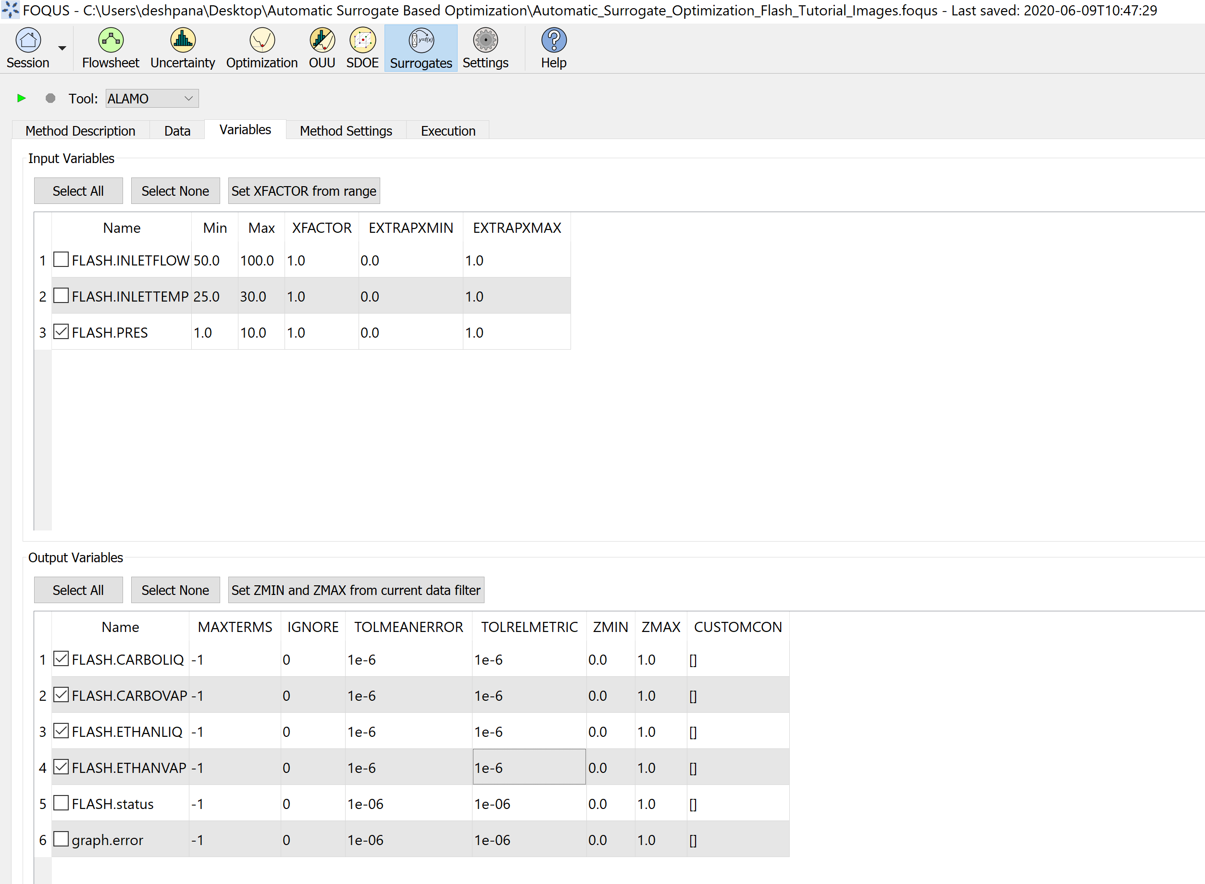Enable the FLASH.INLETFLOW input variable
1205x884 pixels.
61,260
